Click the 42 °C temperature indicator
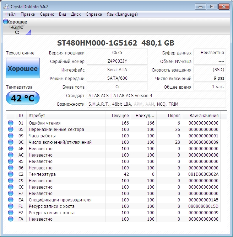 pos(22,98)
